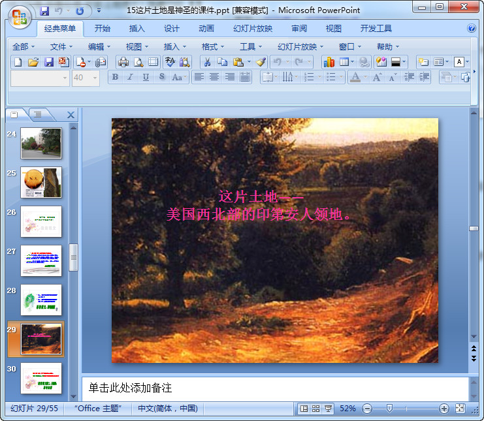The width and height of the screenshot is (484, 421).
Task: Open the font name dropdown
Action: point(65,78)
